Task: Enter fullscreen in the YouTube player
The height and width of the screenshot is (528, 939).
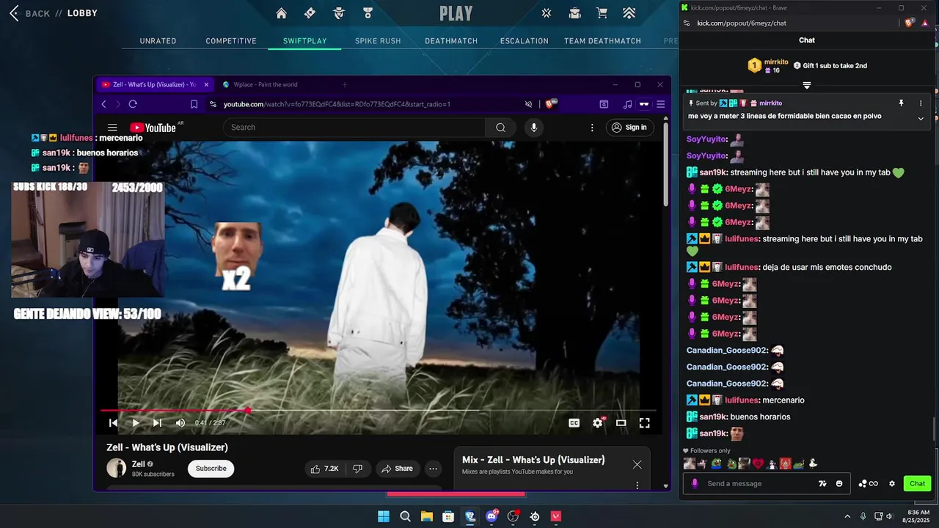Action: (644, 422)
